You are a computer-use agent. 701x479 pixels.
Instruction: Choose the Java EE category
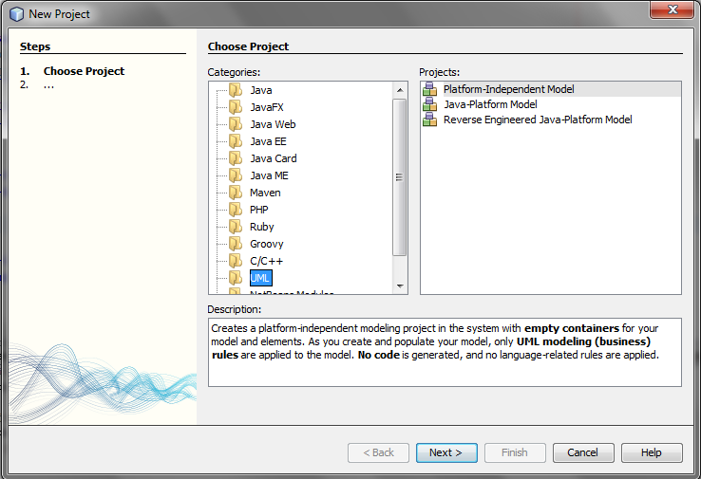268,141
